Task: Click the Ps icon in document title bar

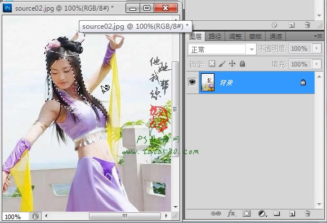Action: pyautogui.click(x=8, y=8)
